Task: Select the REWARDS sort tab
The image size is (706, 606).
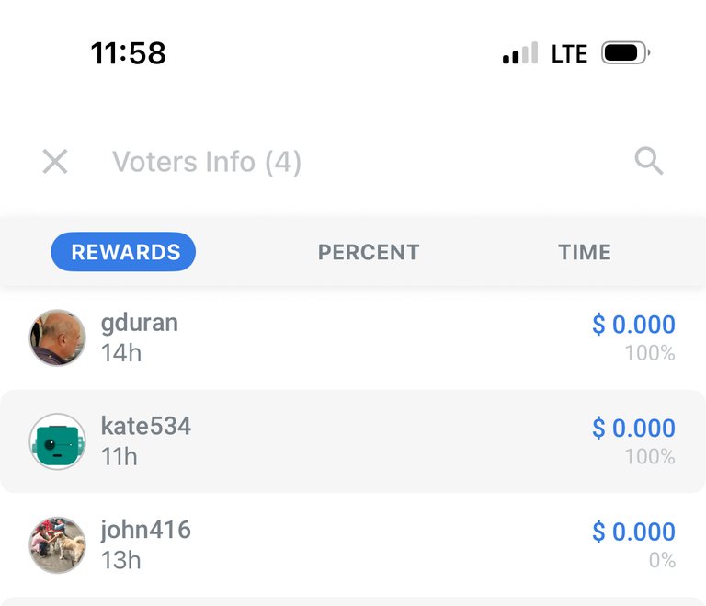Action: [x=123, y=252]
